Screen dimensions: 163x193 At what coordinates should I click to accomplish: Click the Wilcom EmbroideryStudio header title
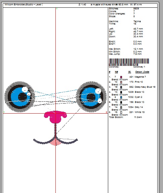point(24,5)
